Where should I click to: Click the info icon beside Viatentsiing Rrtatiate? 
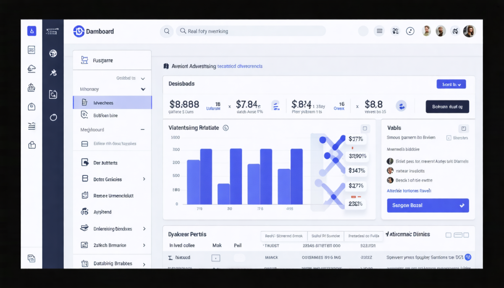tap(226, 128)
